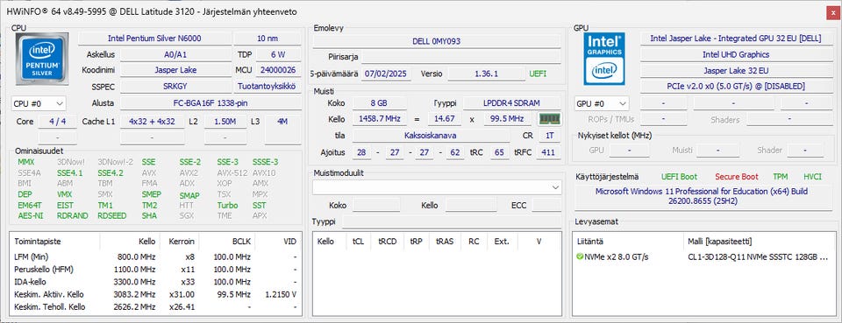Click the Jasper Lake codename field
The image size is (842, 323).
(x=175, y=70)
